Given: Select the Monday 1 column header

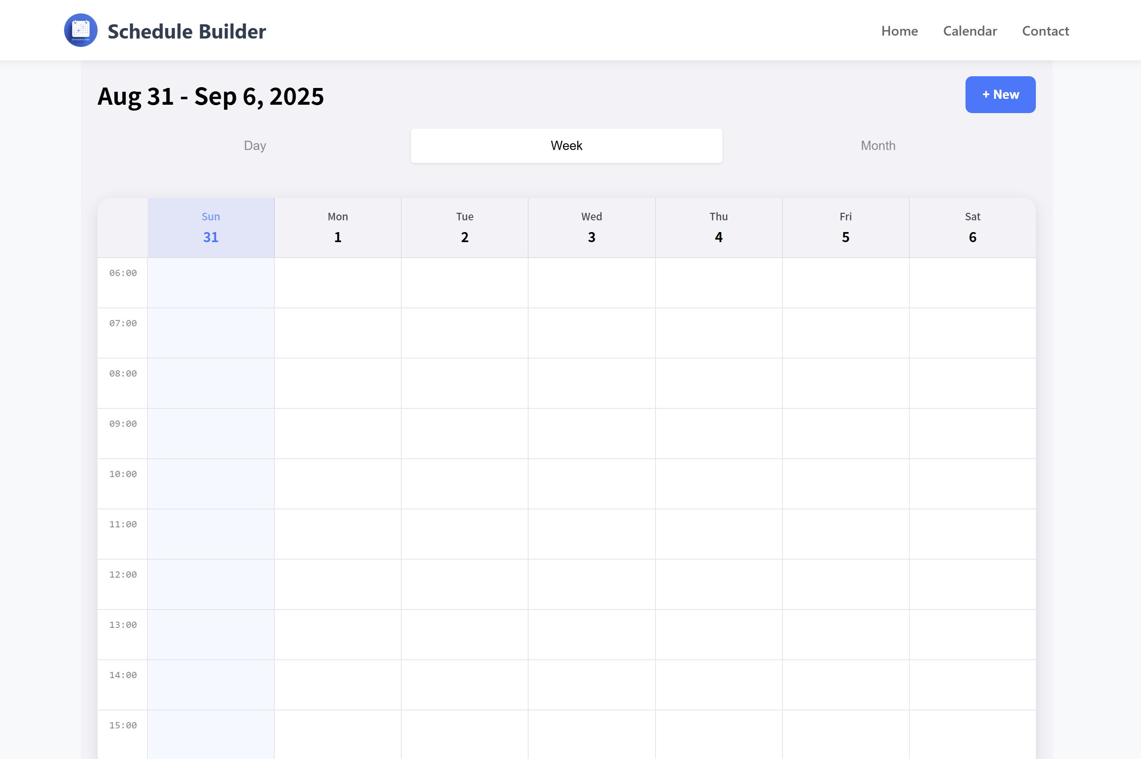Looking at the screenshot, I should coord(338,227).
